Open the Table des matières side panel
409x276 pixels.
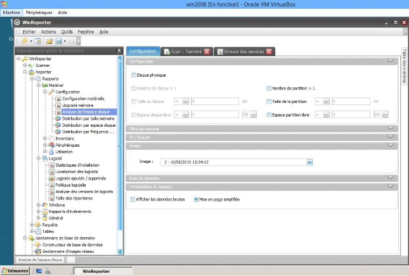(404, 66)
